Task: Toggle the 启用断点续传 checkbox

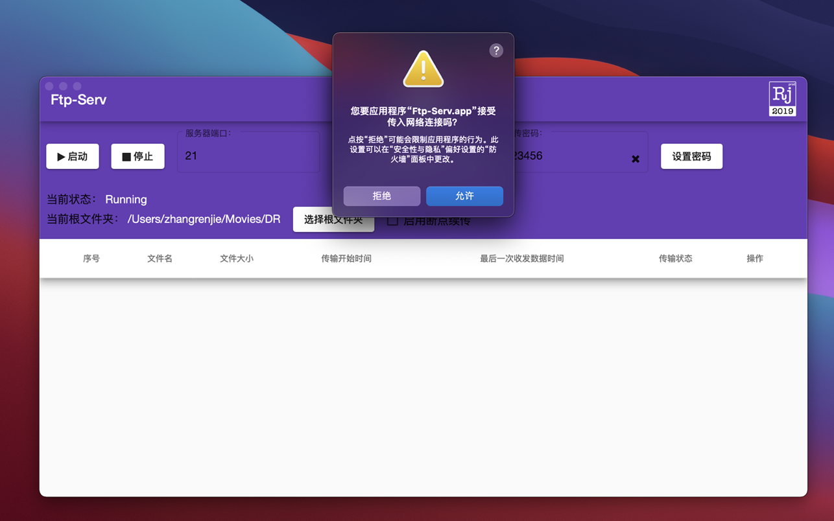Action: tap(392, 220)
